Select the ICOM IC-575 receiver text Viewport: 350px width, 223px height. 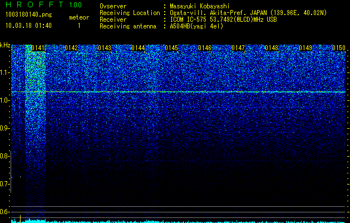coord(223,20)
